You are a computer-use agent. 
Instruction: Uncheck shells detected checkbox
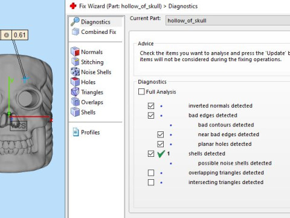click(151, 154)
